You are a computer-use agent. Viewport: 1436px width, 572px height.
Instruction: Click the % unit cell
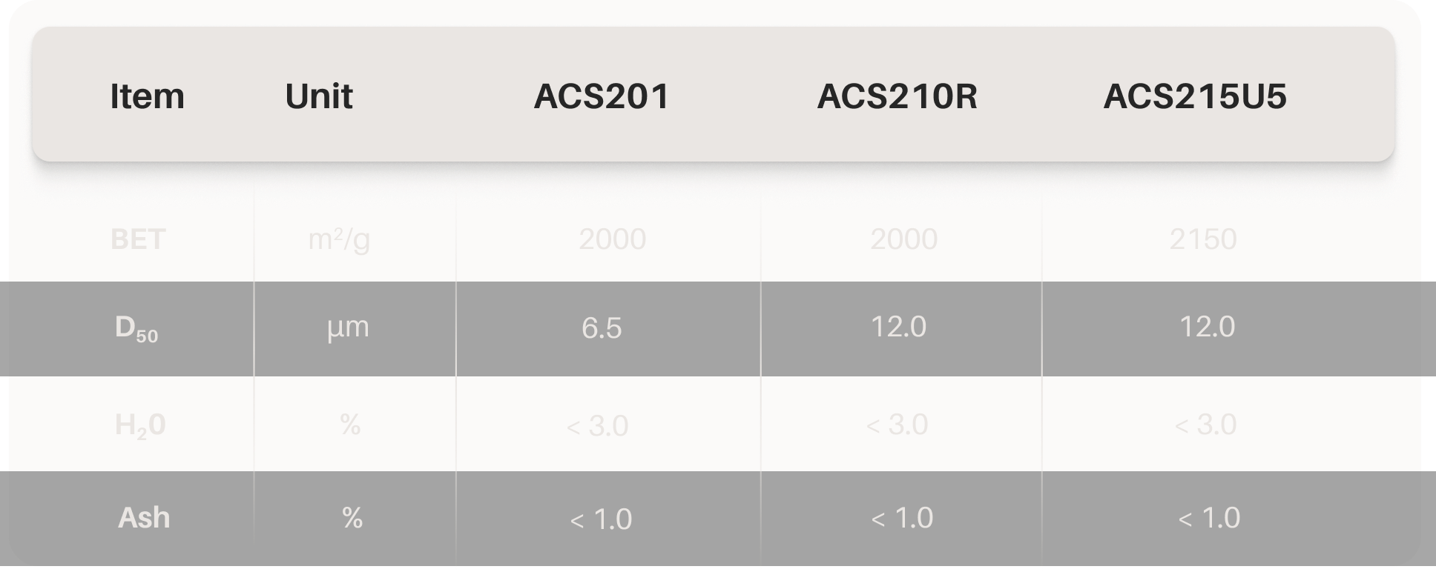point(352,518)
